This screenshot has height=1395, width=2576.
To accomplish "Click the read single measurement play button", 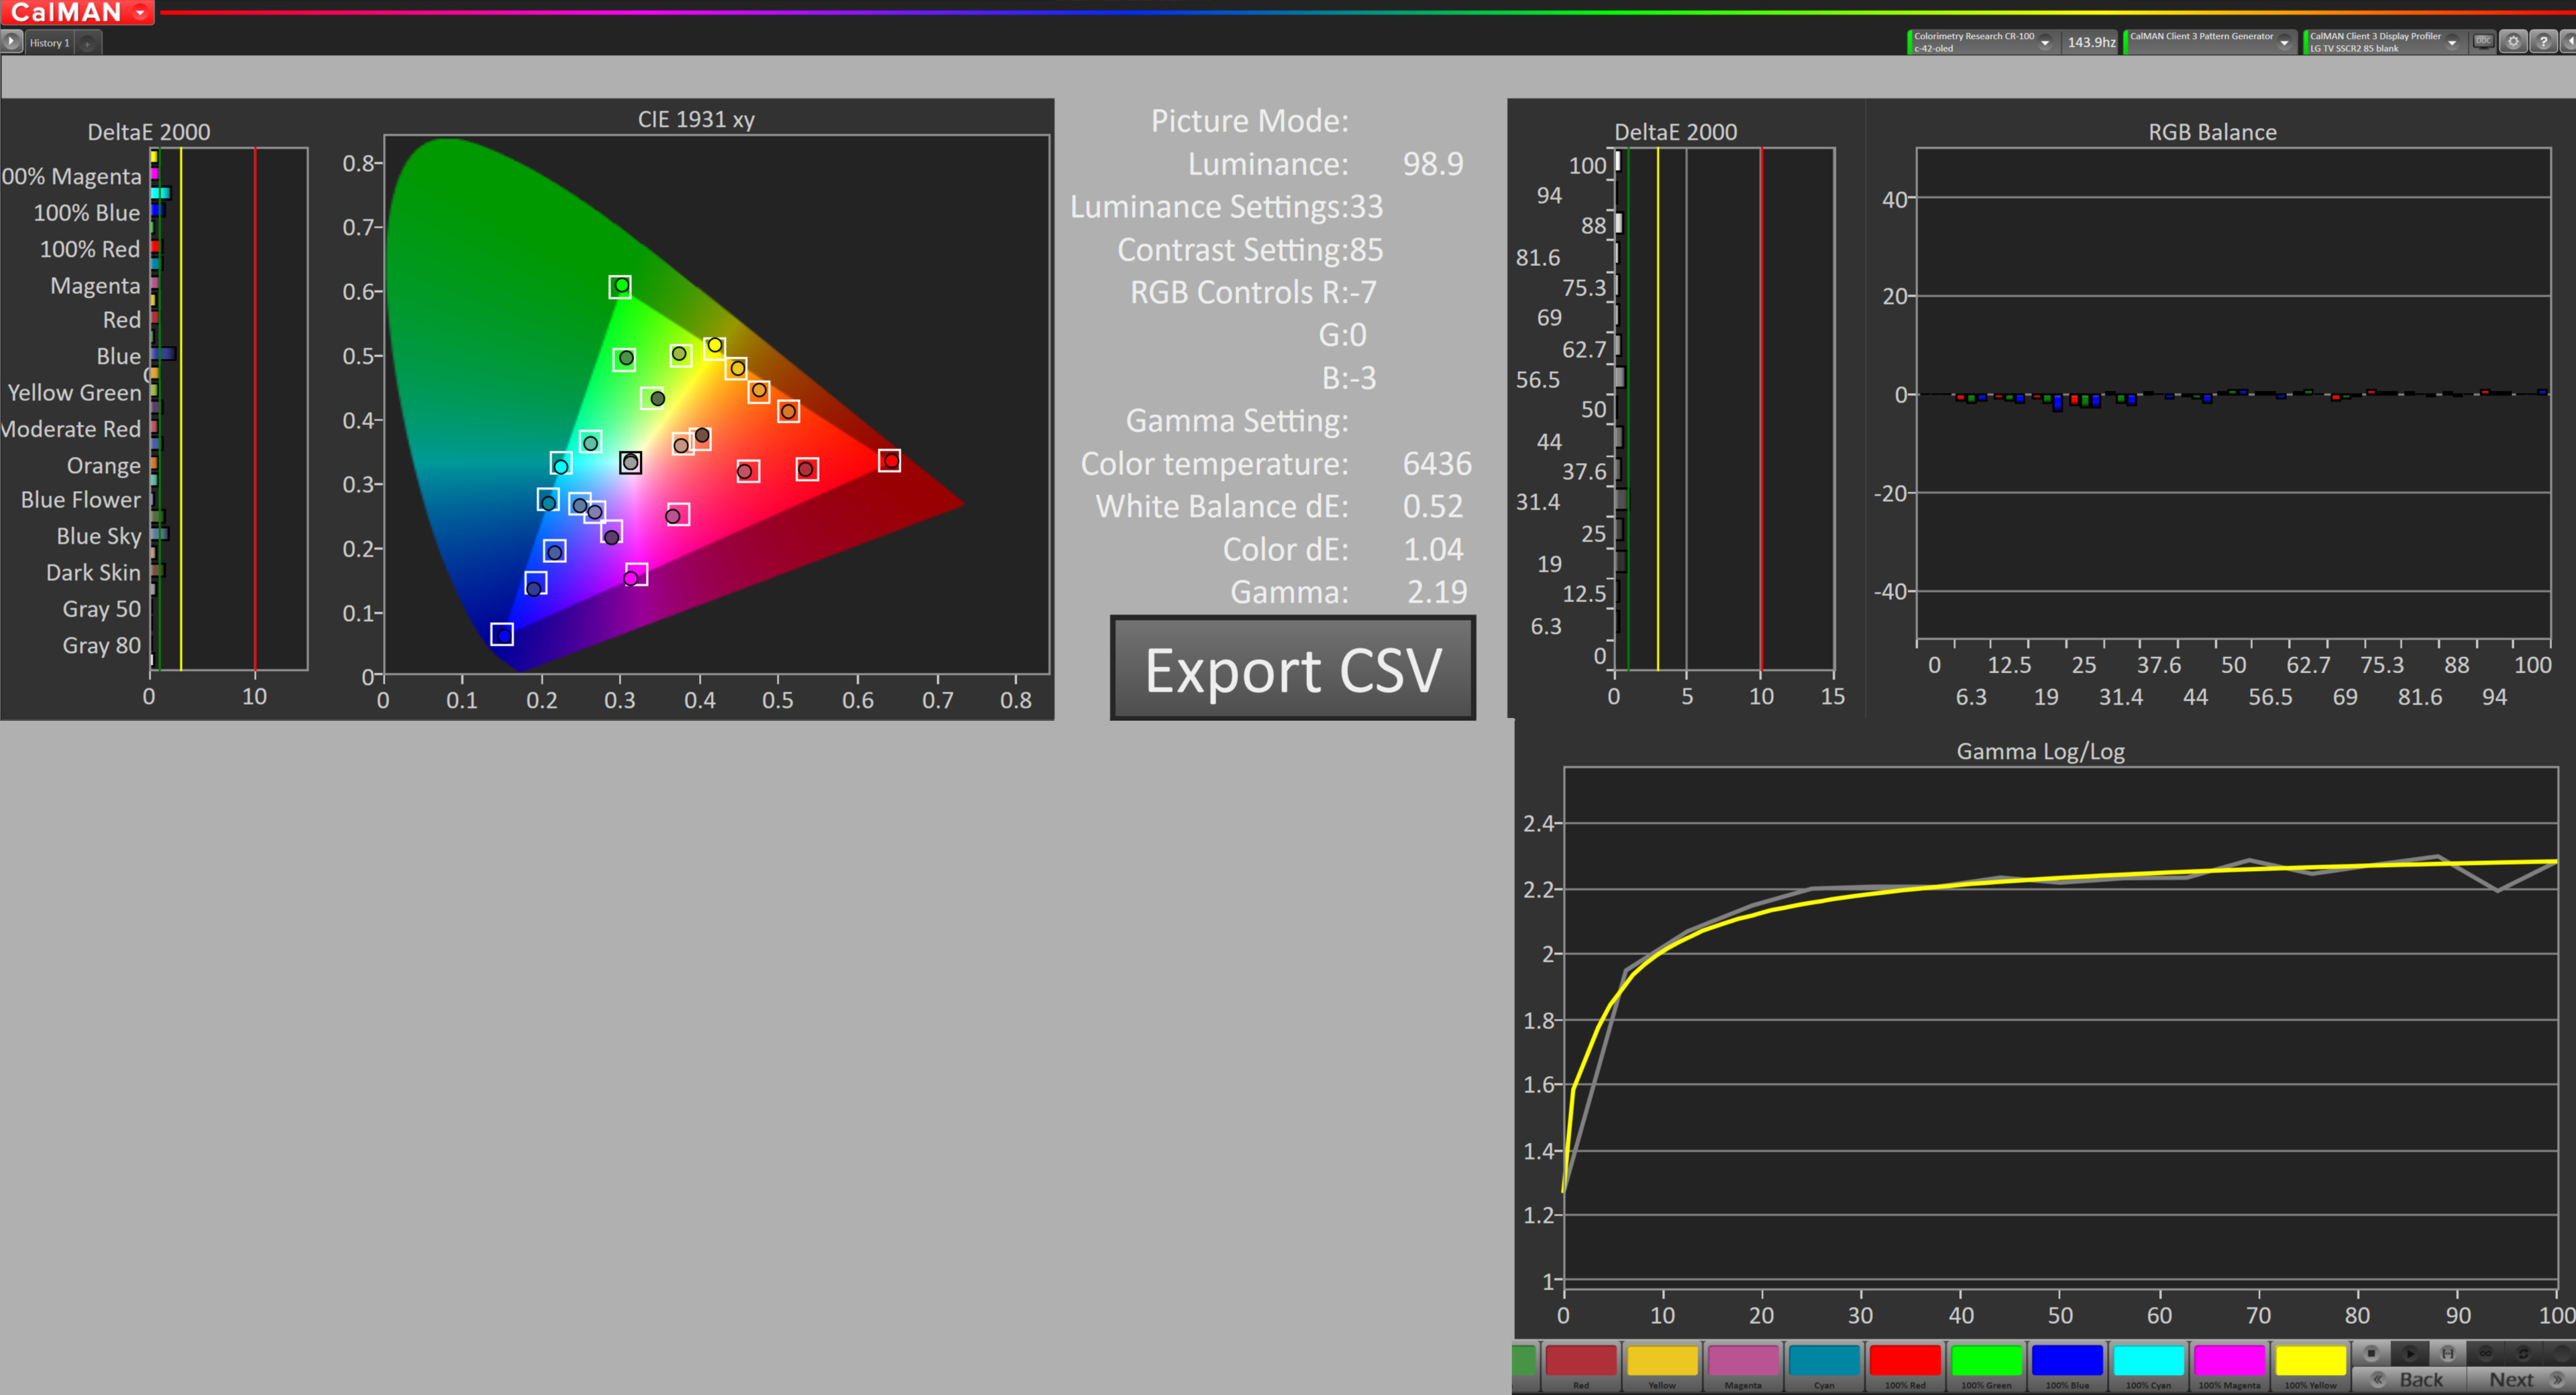I will (x=2410, y=1353).
